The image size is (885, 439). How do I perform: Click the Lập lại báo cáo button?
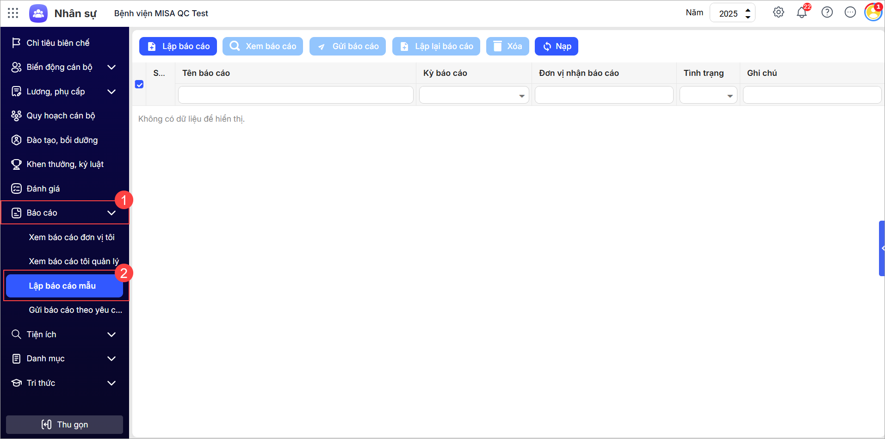pyautogui.click(x=436, y=46)
